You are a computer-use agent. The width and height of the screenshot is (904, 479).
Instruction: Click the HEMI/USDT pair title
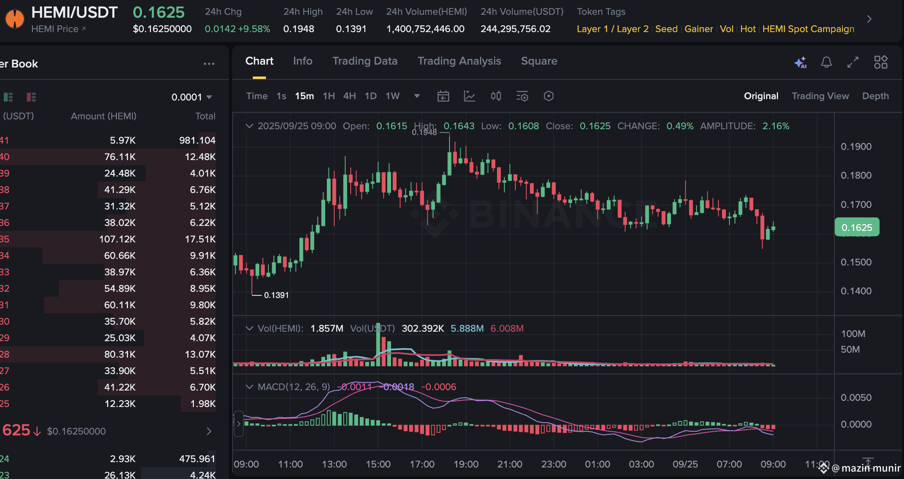[75, 12]
